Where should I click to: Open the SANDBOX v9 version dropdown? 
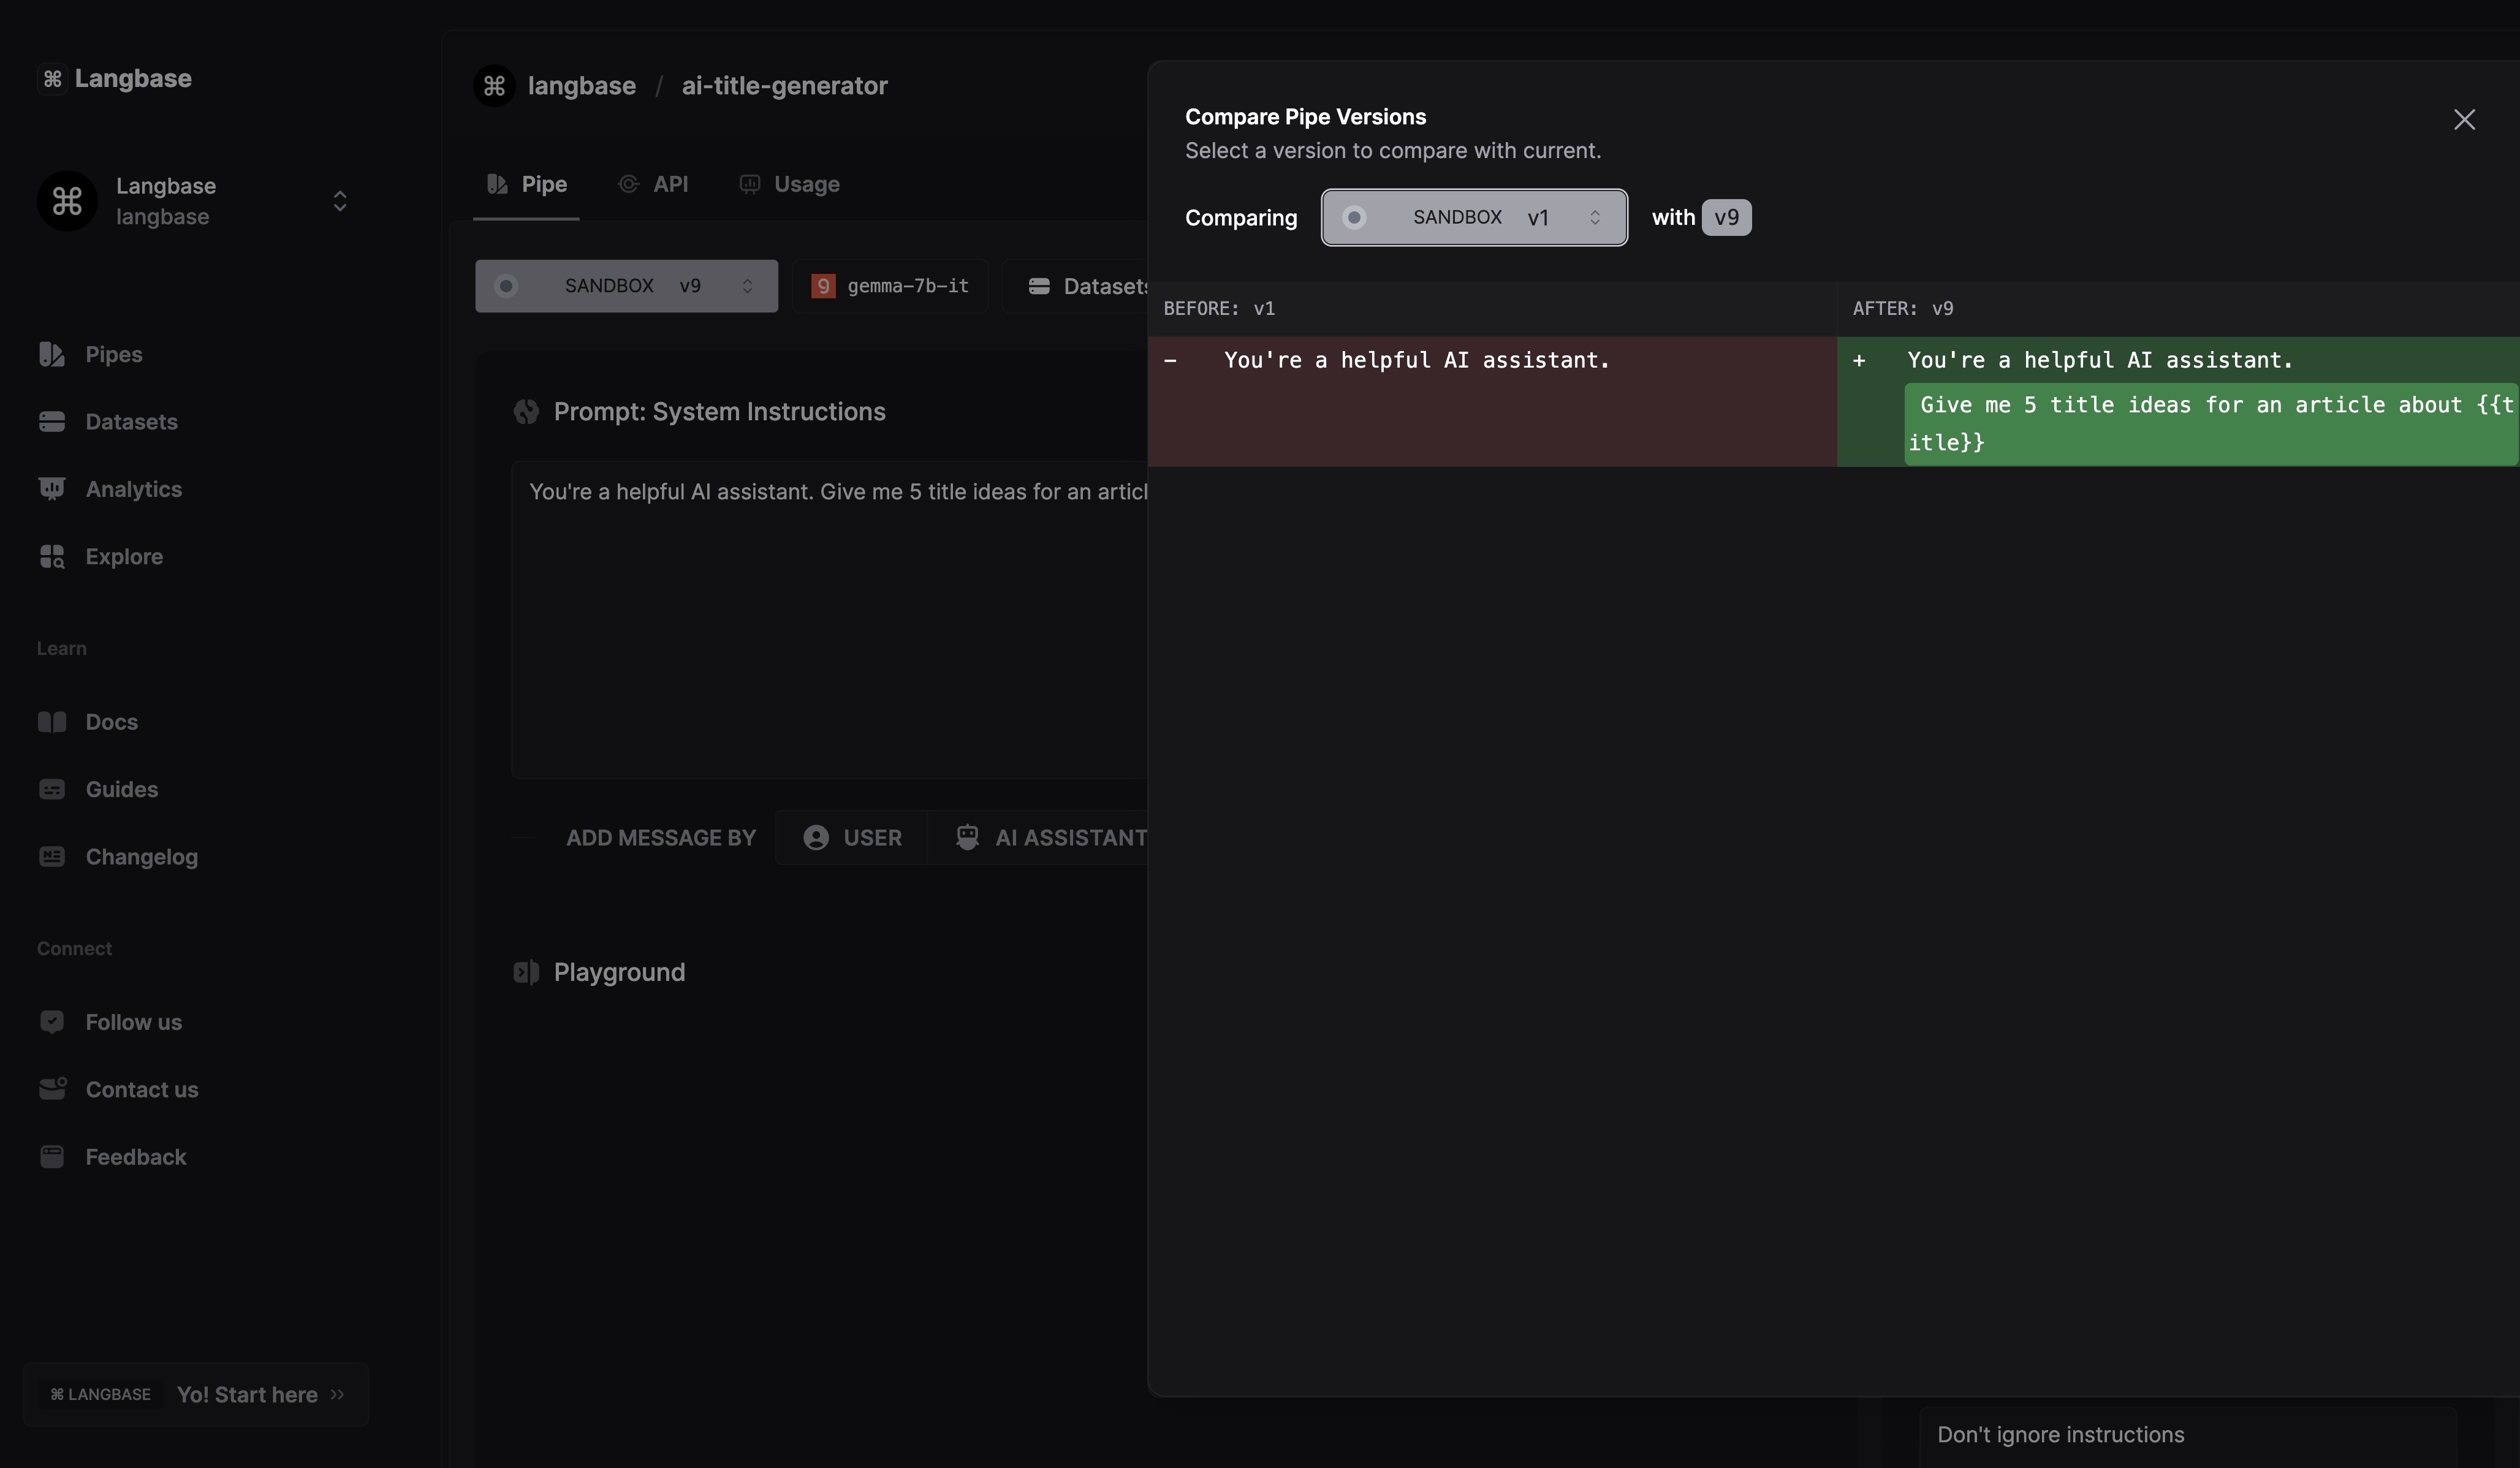pyautogui.click(x=626, y=286)
